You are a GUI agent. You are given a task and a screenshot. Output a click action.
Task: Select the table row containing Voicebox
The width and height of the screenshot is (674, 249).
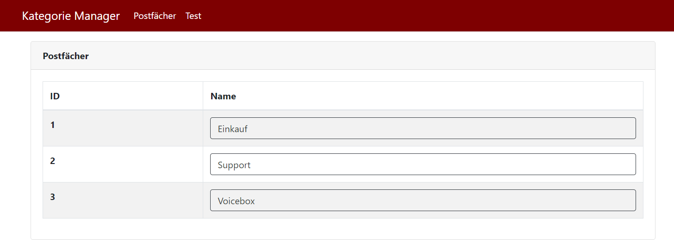coord(123,206)
